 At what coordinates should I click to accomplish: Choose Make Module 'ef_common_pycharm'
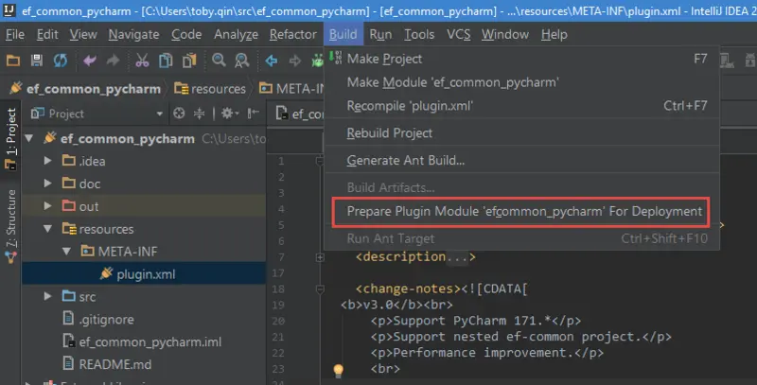point(522,82)
